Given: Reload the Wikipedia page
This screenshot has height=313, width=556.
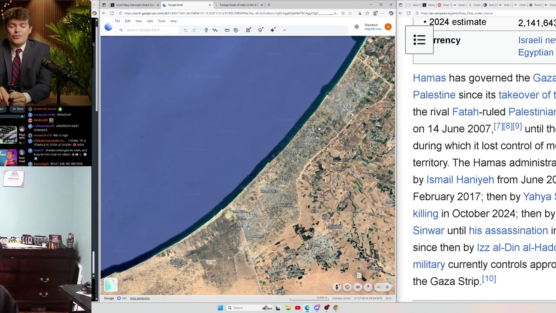Looking at the screenshot, I should pyautogui.click(x=408, y=13).
